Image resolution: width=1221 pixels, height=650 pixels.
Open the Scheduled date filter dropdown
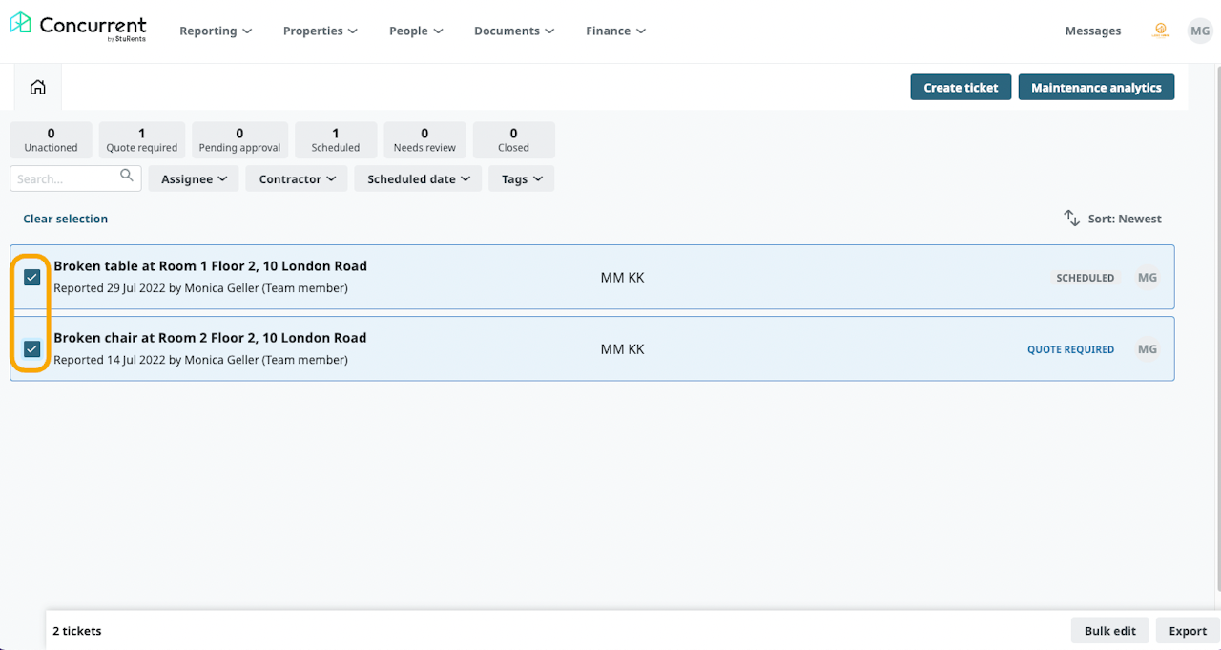pos(418,179)
